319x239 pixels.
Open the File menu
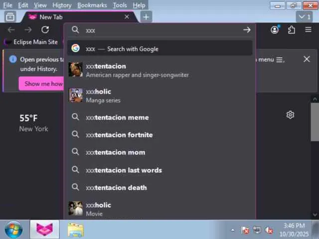(x=8, y=5)
